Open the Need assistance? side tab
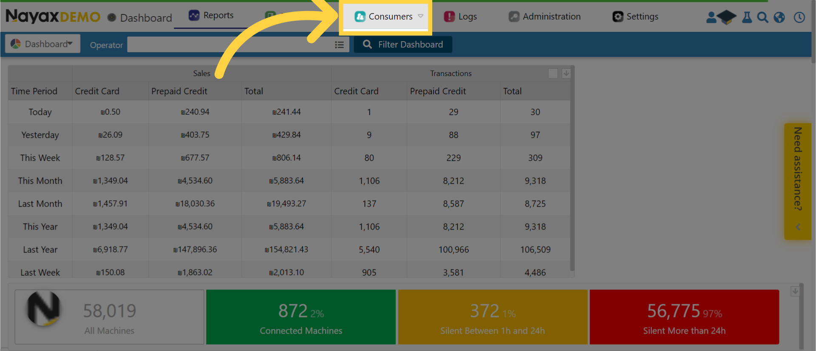Image resolution: width=816 pixels, height=351 pixels. (x=798, y=181)
